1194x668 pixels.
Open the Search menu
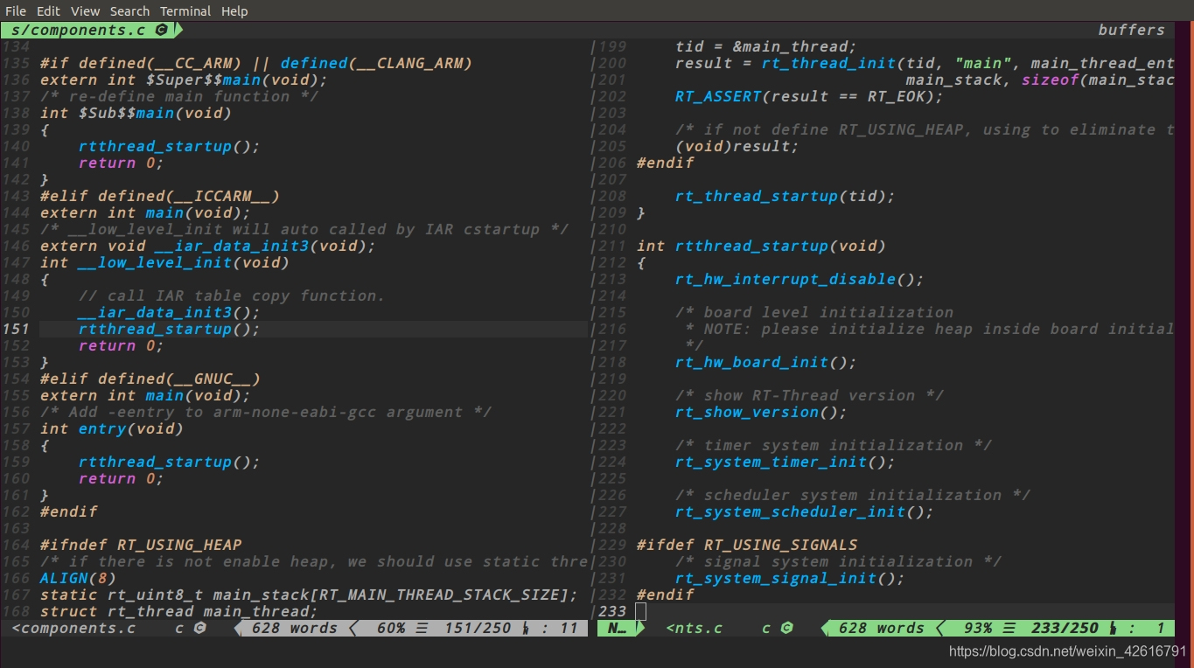(x=129, y=11)
